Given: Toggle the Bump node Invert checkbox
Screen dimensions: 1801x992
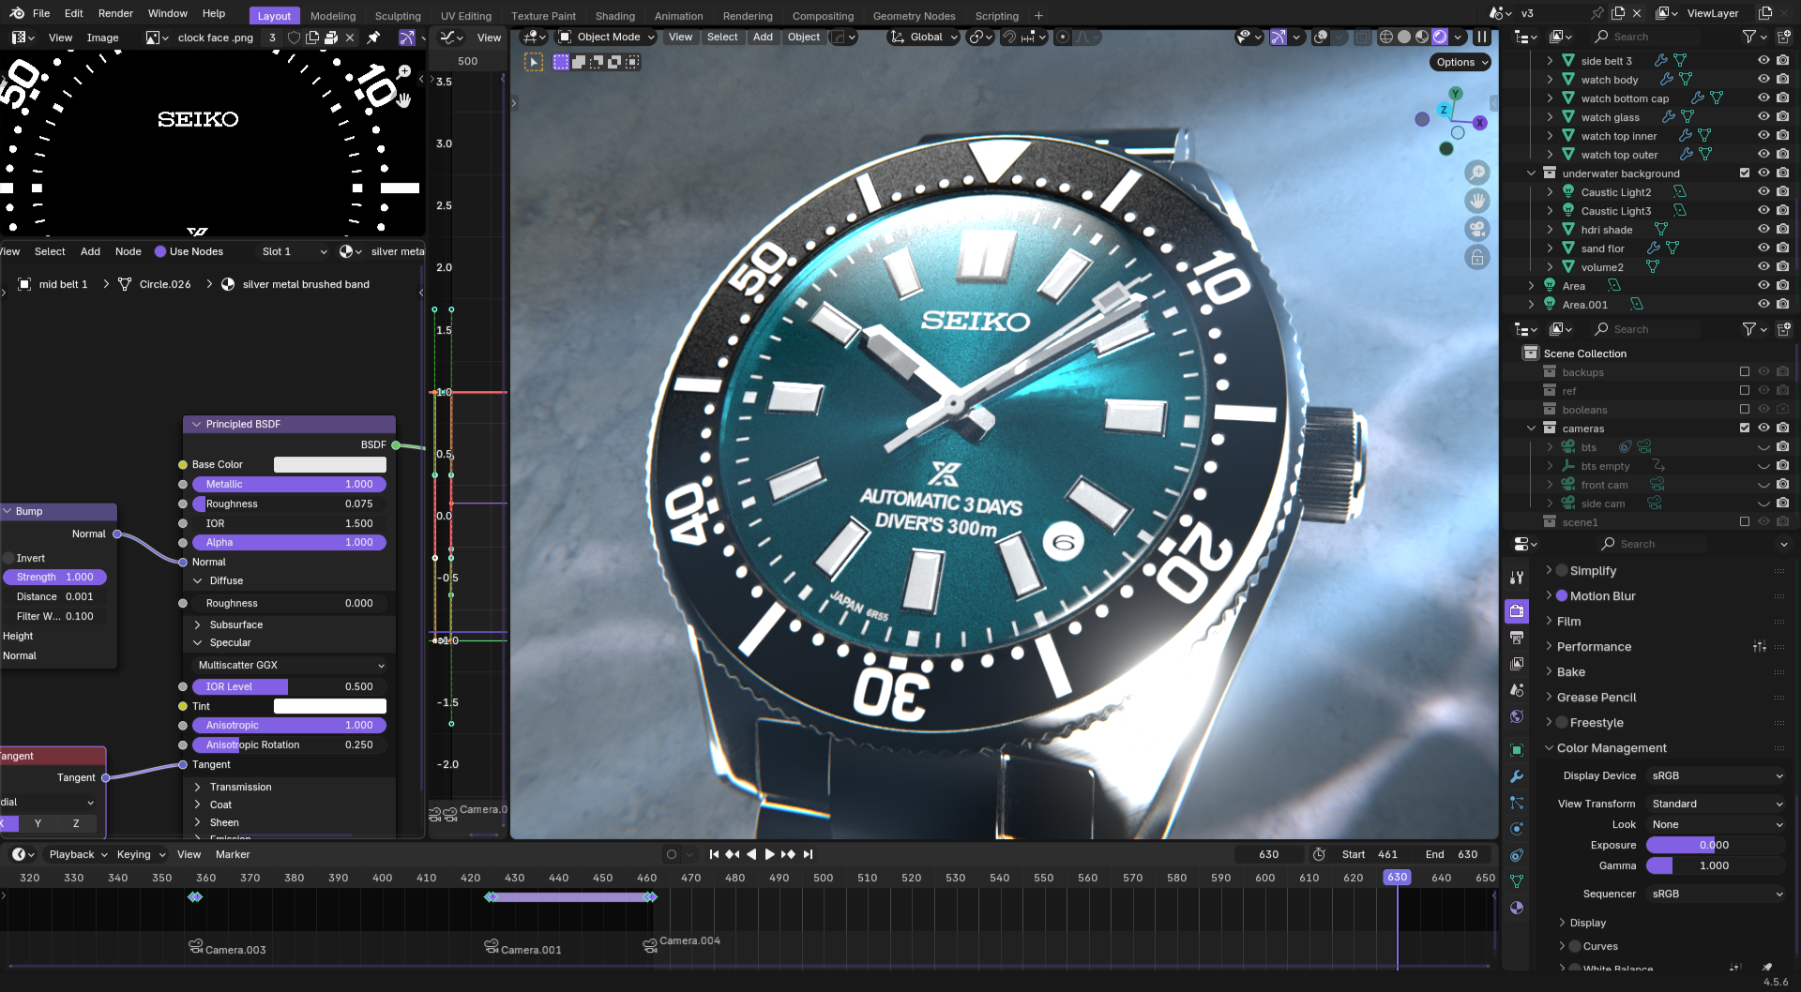Looking at the screenshot, I should tap(8, 558).
